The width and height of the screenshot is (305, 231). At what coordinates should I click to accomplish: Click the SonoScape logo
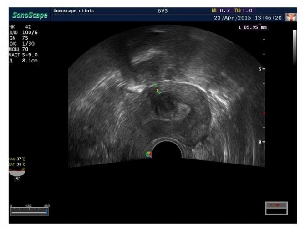(x=30, y=15)
